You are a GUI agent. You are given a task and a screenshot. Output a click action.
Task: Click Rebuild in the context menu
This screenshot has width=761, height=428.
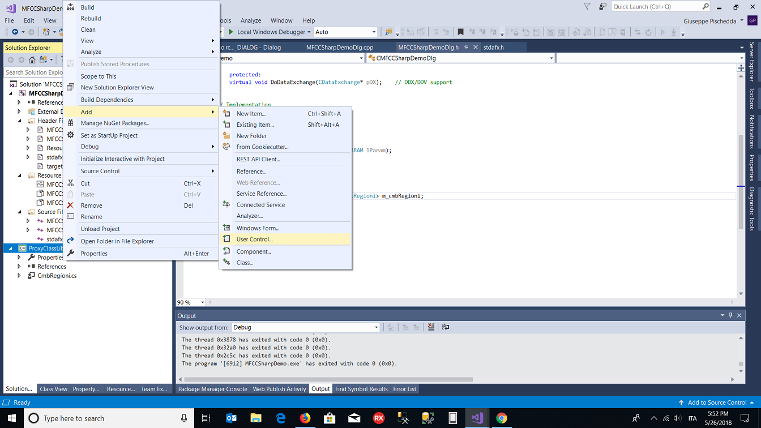pos(141,19)
